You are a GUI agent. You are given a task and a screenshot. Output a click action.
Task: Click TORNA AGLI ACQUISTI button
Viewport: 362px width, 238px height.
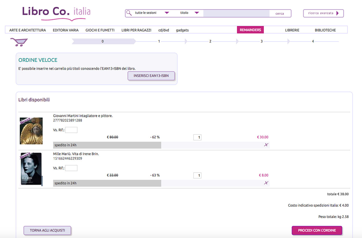point(47,230)
